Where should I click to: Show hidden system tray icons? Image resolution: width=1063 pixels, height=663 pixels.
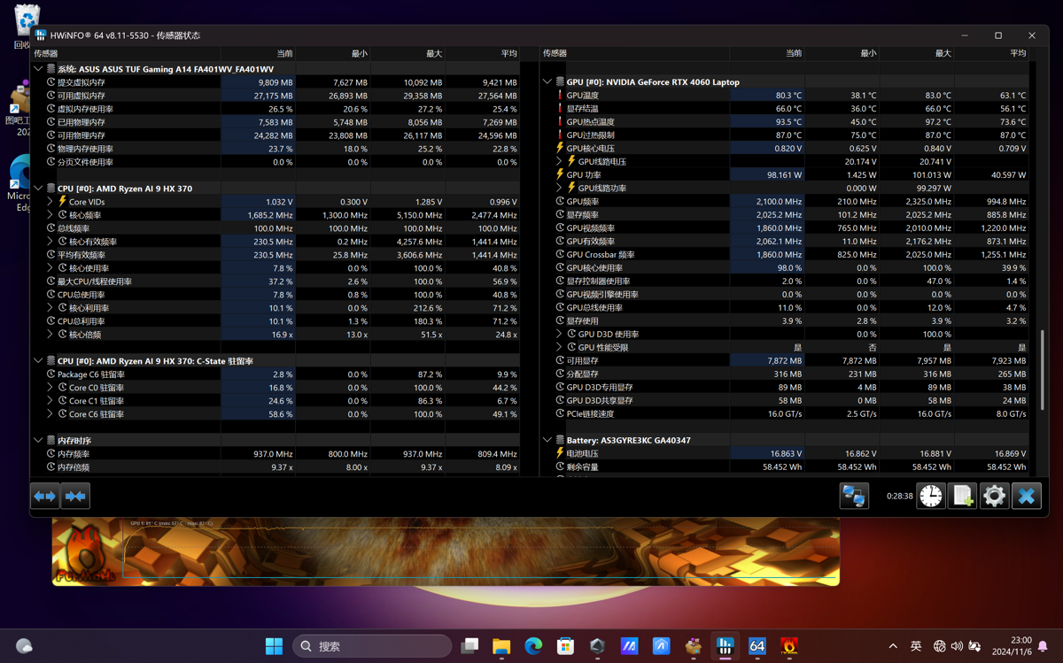click(893, 646)
